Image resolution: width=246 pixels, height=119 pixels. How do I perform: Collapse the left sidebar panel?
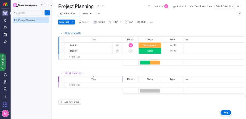52,5
